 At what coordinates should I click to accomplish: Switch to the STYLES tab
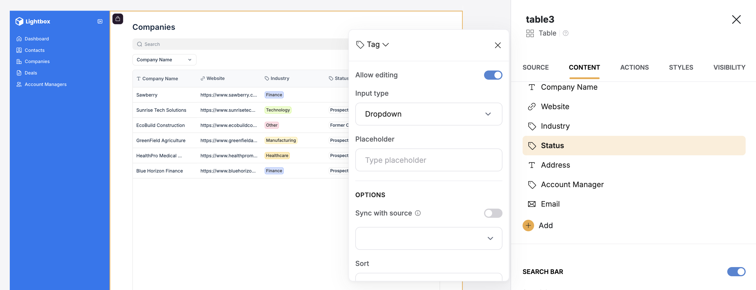[681, 67]
